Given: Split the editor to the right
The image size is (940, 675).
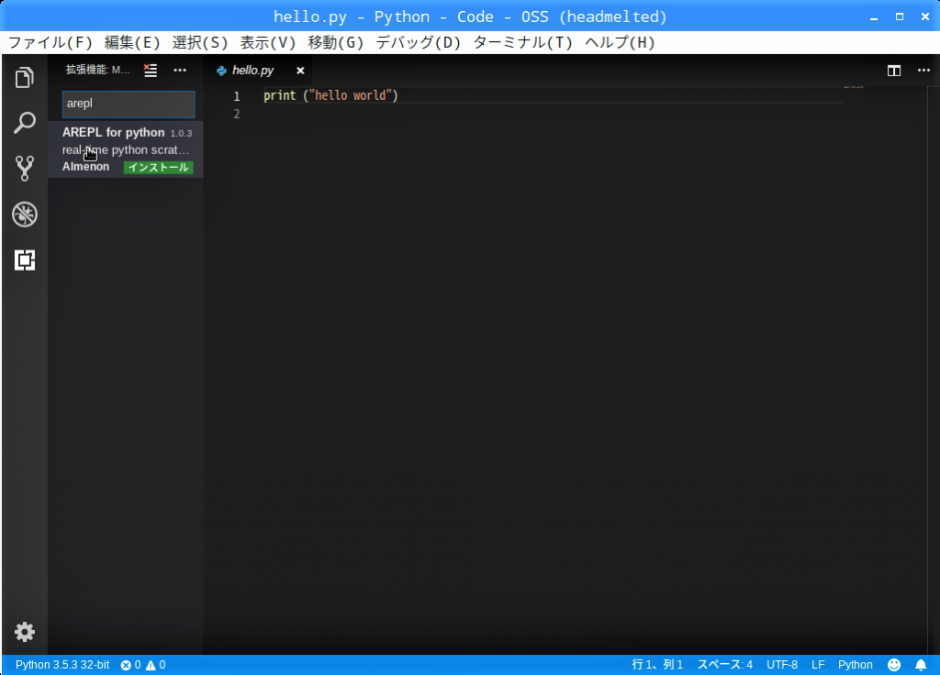Looking at the screenshot, I should 894,71.
